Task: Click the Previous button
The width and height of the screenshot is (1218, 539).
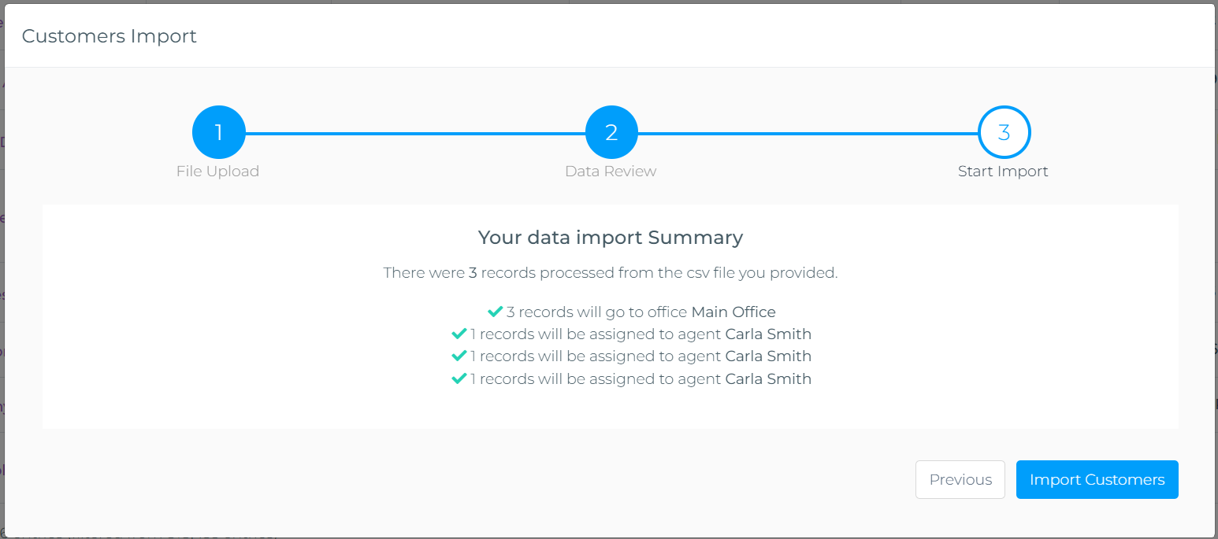Action: pyautogui.click(x=960, y=479)
